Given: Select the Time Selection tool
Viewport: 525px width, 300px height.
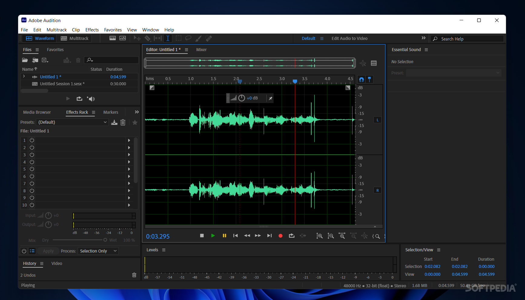Looking at the screenshot, I should click(x=168, y=38).
